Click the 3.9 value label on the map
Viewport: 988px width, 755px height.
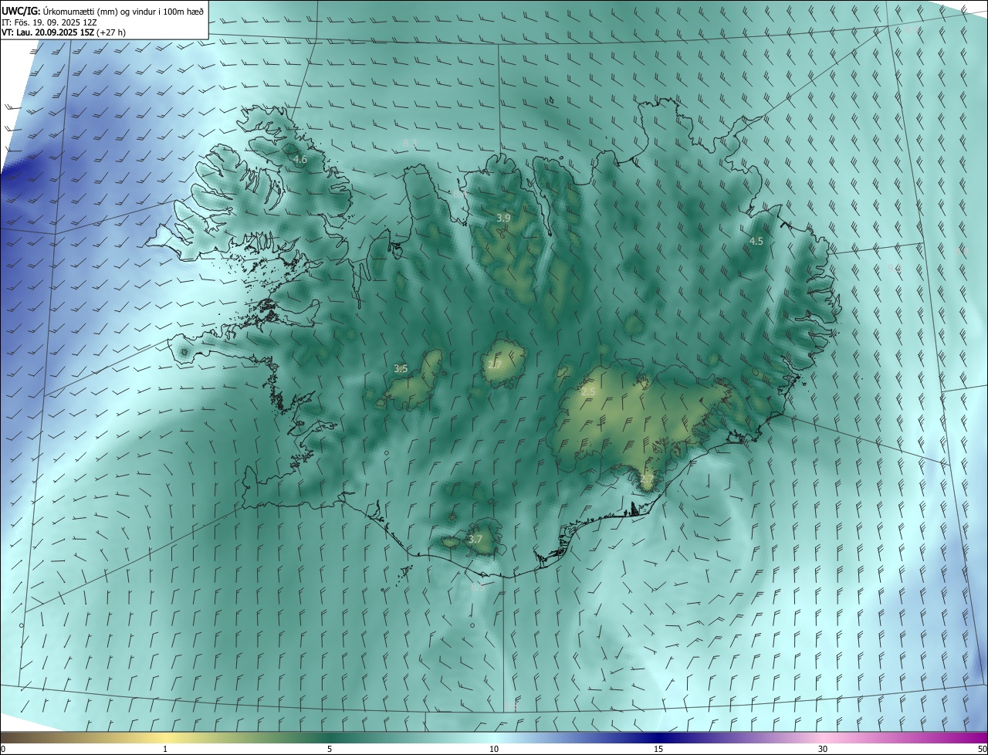point(503,218)
